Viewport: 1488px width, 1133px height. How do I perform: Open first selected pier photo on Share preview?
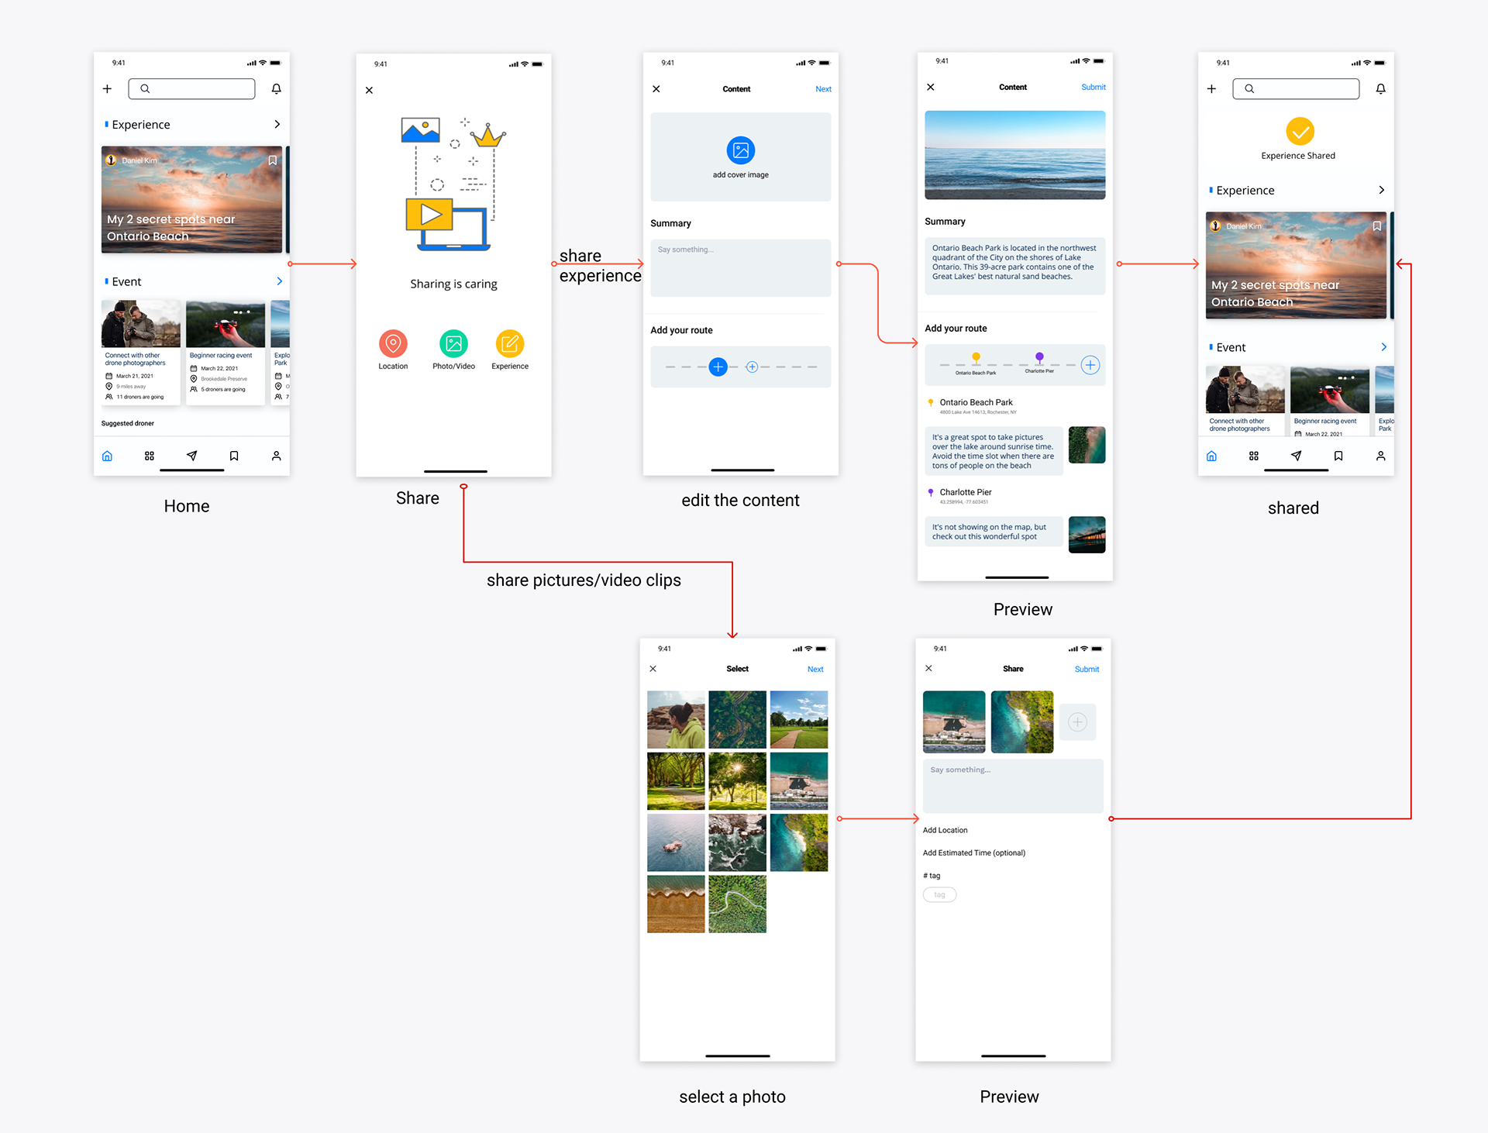pos(954,722)
